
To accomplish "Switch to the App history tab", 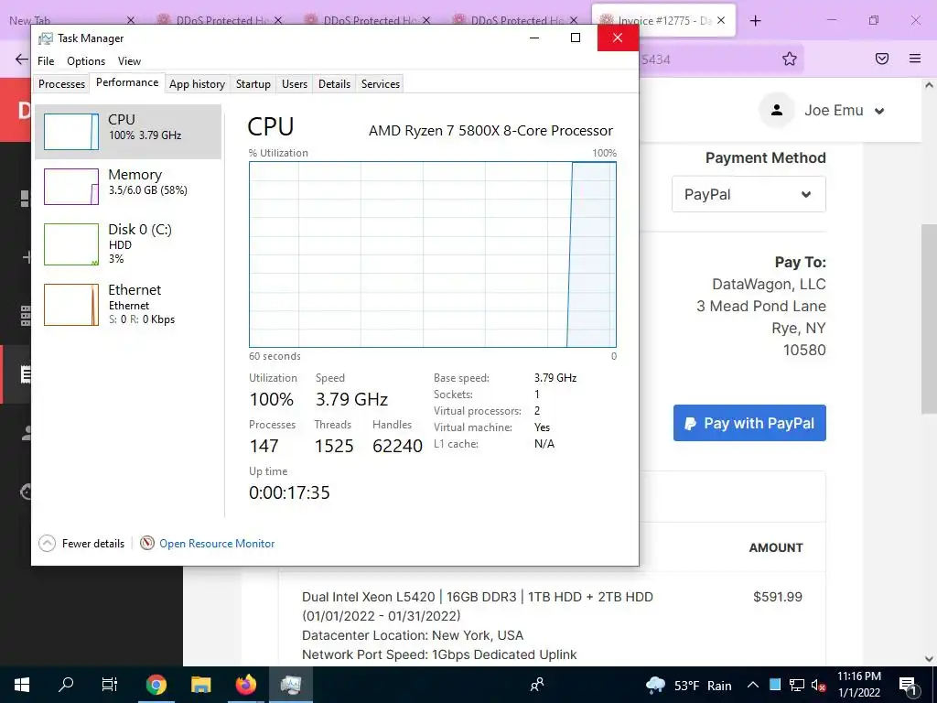I will [x=197, y=83].
